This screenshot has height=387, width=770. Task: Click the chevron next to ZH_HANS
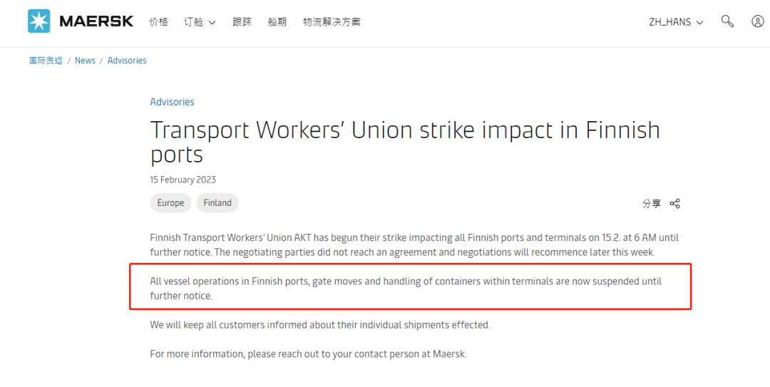click(x=700, y=23)
